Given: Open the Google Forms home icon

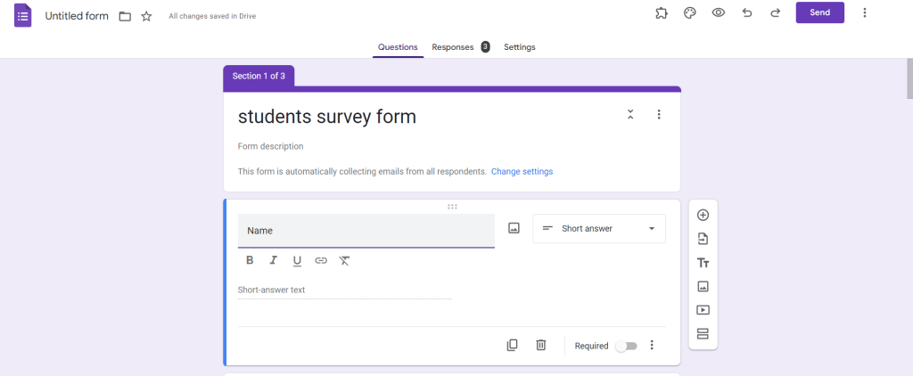Looking at the screenshot, I should 22,15.
